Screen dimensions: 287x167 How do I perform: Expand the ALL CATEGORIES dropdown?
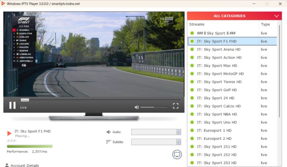tap(234, 16)
